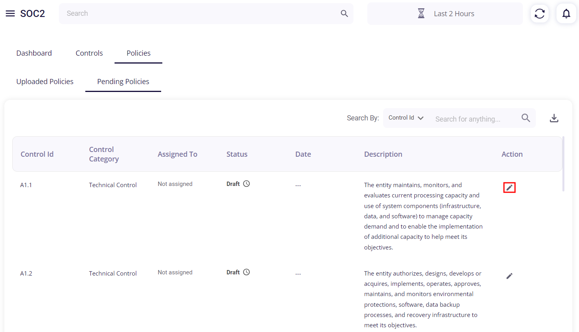Click the A1.2 description starting 'The entity authorizes'
Screen dimensions: 579x332
[423, 299]
